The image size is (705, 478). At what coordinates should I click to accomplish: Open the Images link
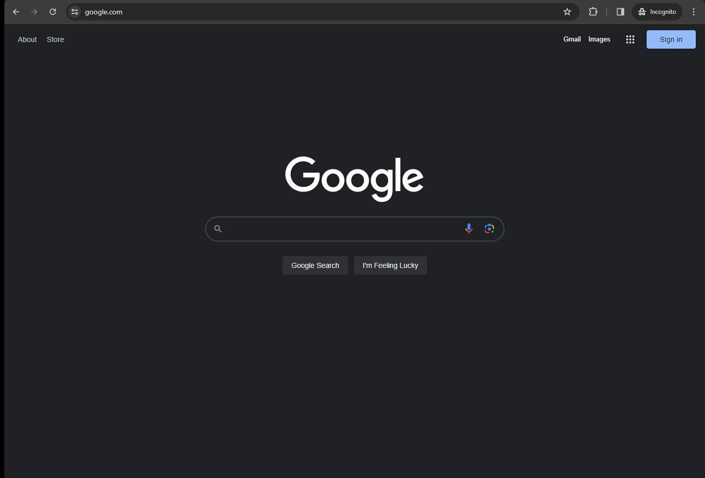click(599, 39)
